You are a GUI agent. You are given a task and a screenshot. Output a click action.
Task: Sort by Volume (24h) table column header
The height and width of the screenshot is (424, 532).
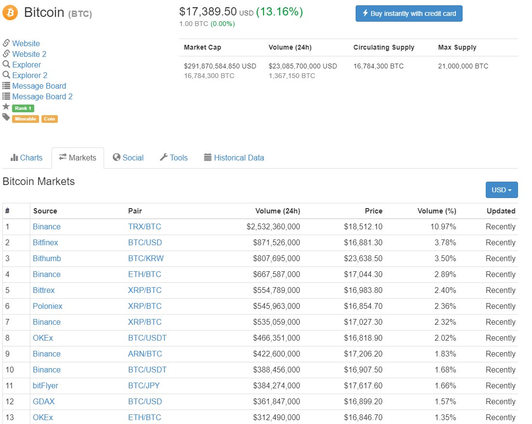[278, 211]
